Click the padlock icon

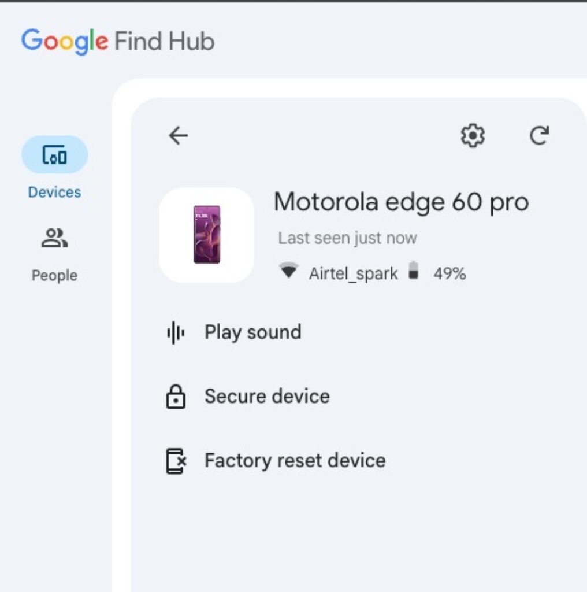coord(176,397)
